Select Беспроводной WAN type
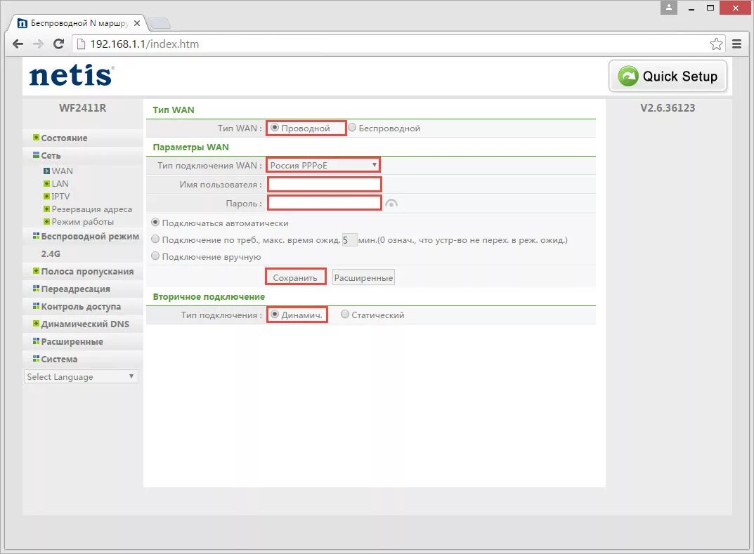This screenshot has width=754, height=554. point(352,128)
